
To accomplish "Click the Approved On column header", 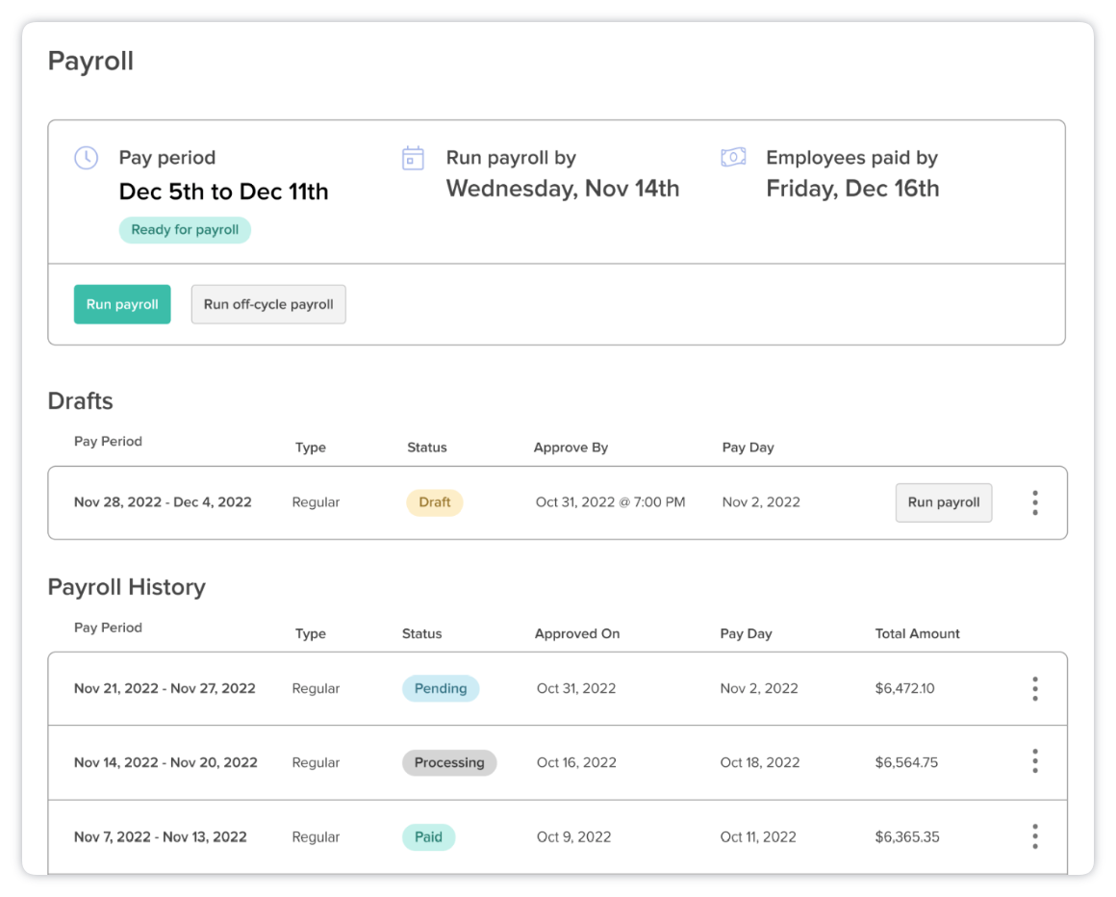I will [x=577, y=633].
